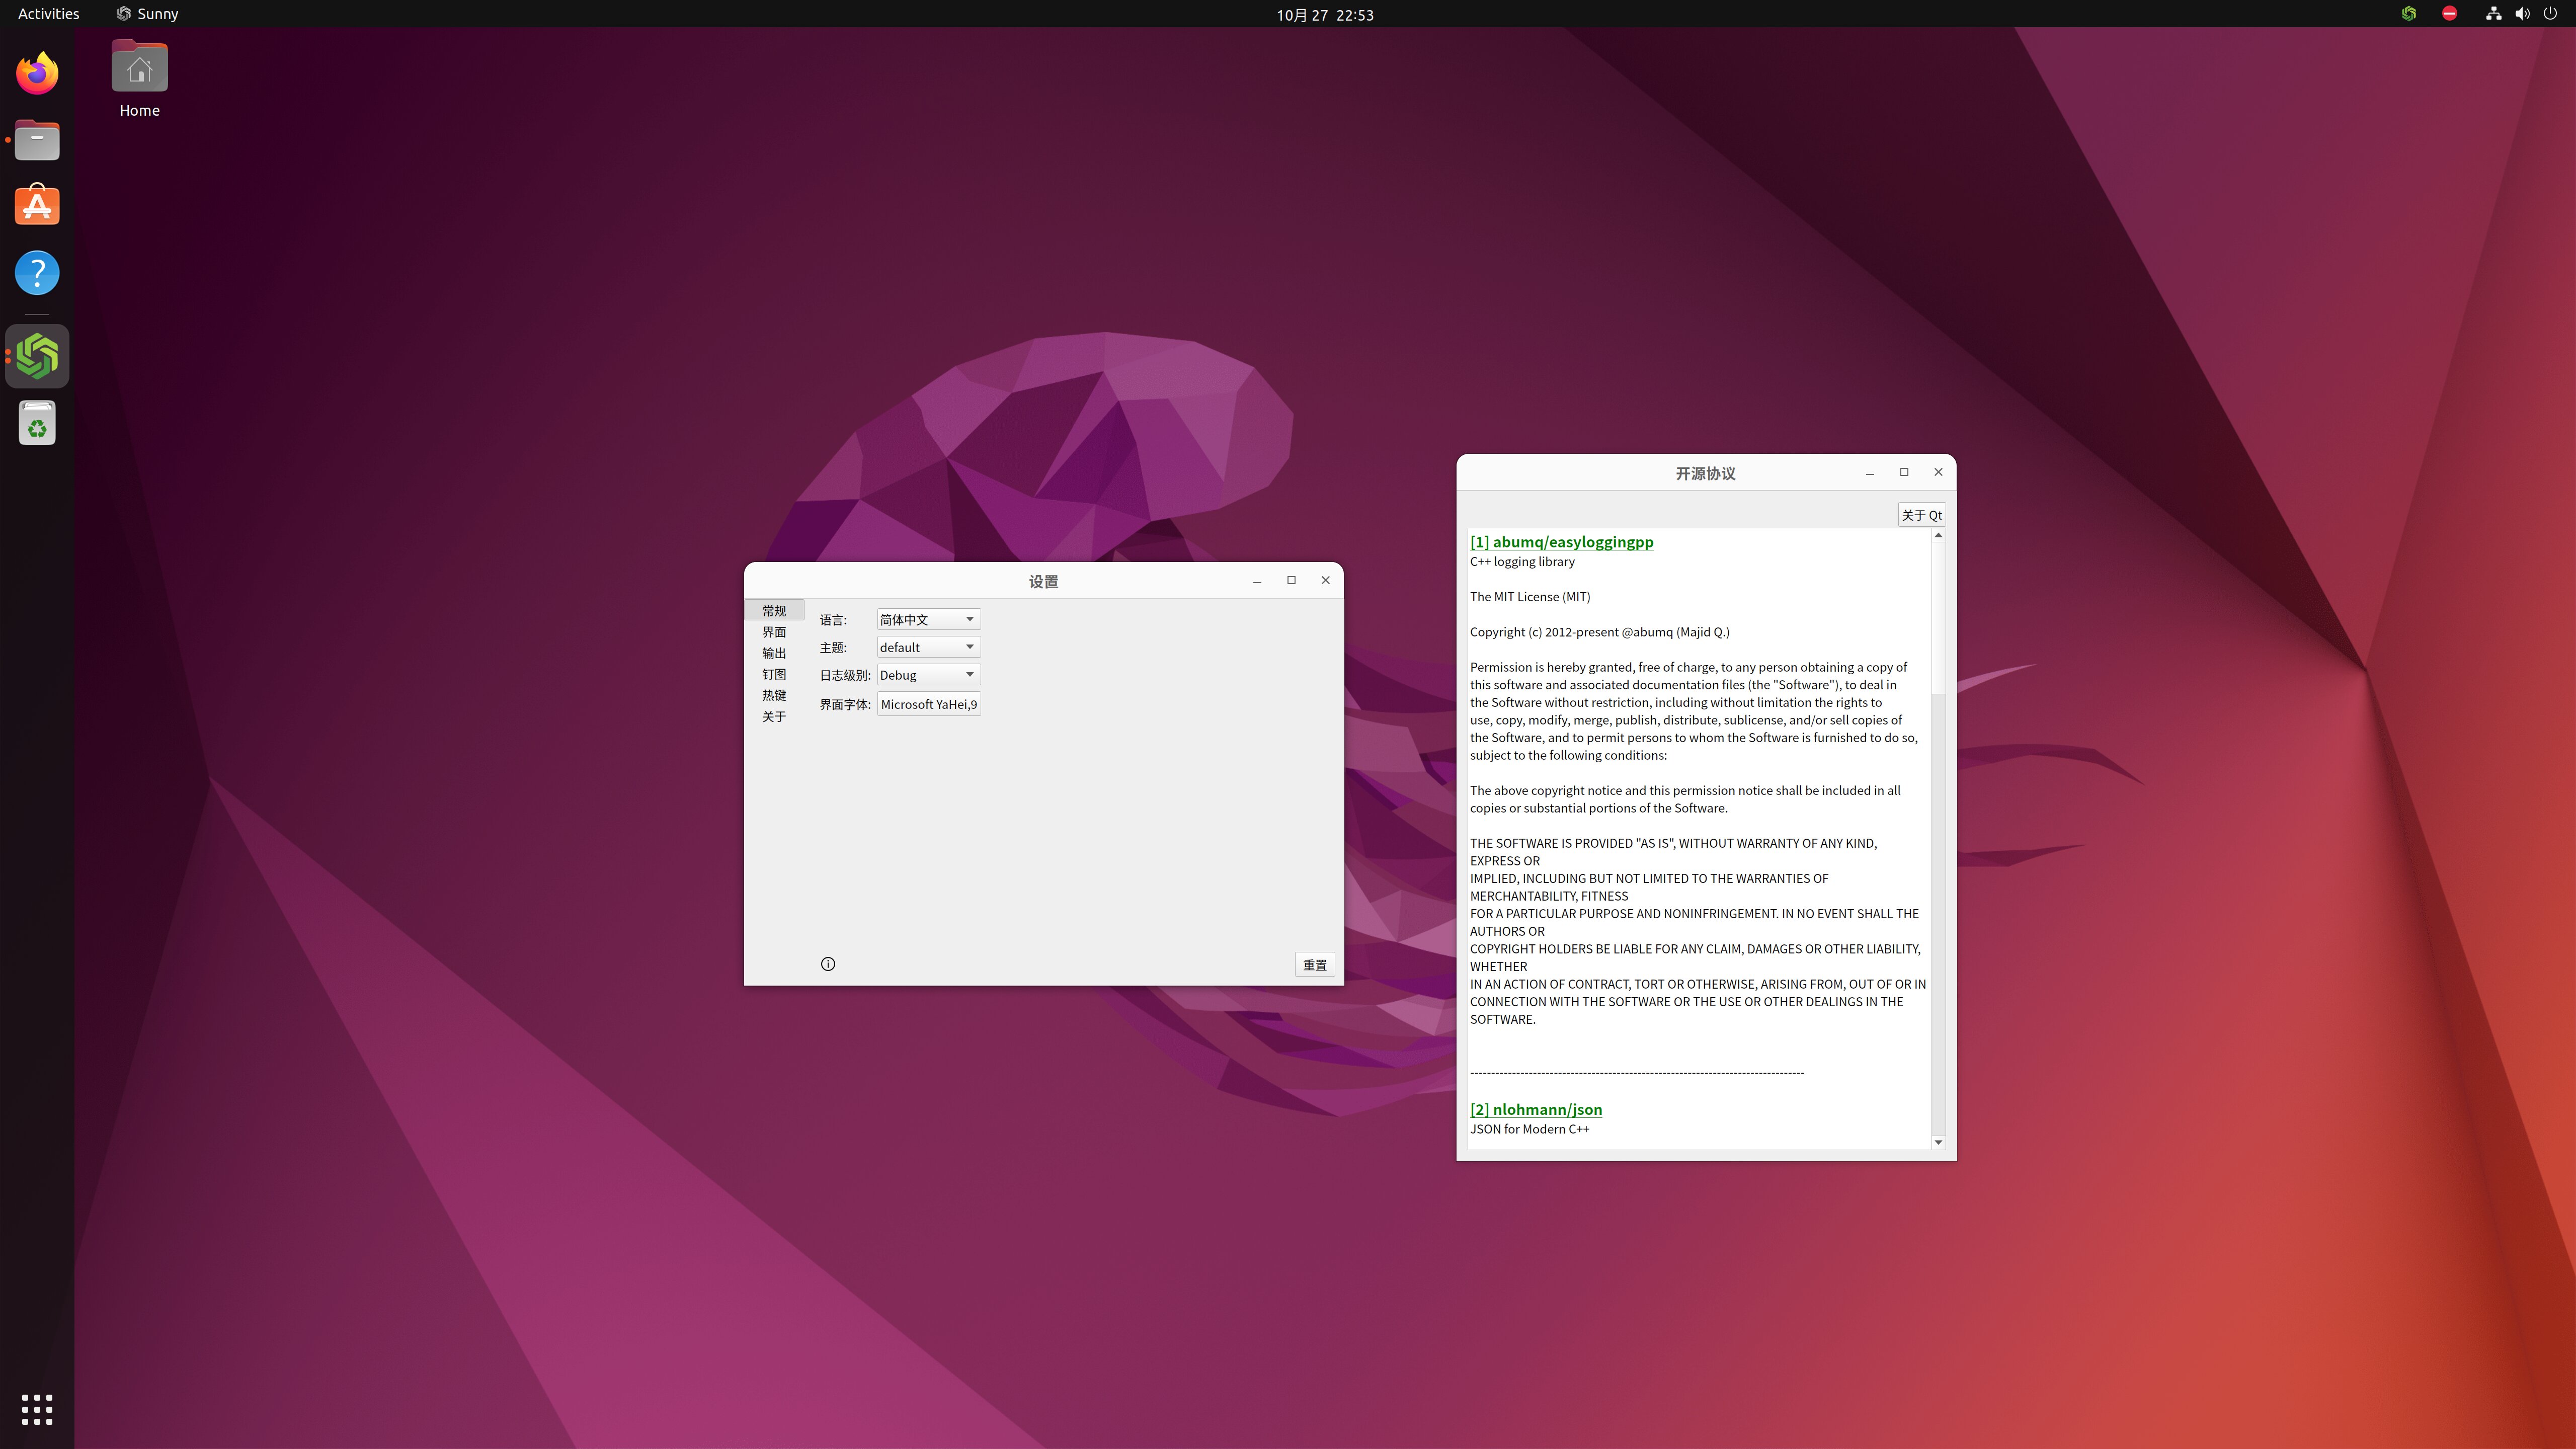
Task: Click the 'C++ logging library' text
Action: [1522, 562]
